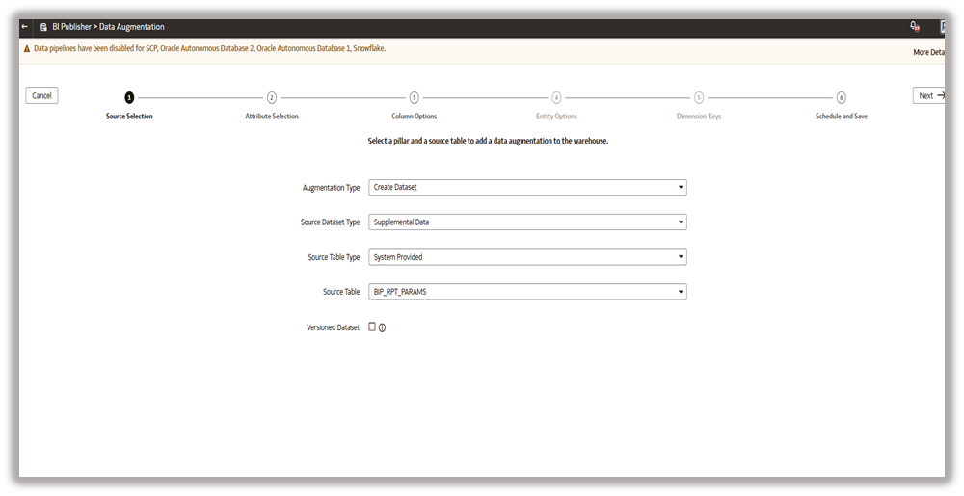The height and width of the screenshot is (496, 964).
Task: Click the data pipelines disabled warning message
Action: point(209,48)
